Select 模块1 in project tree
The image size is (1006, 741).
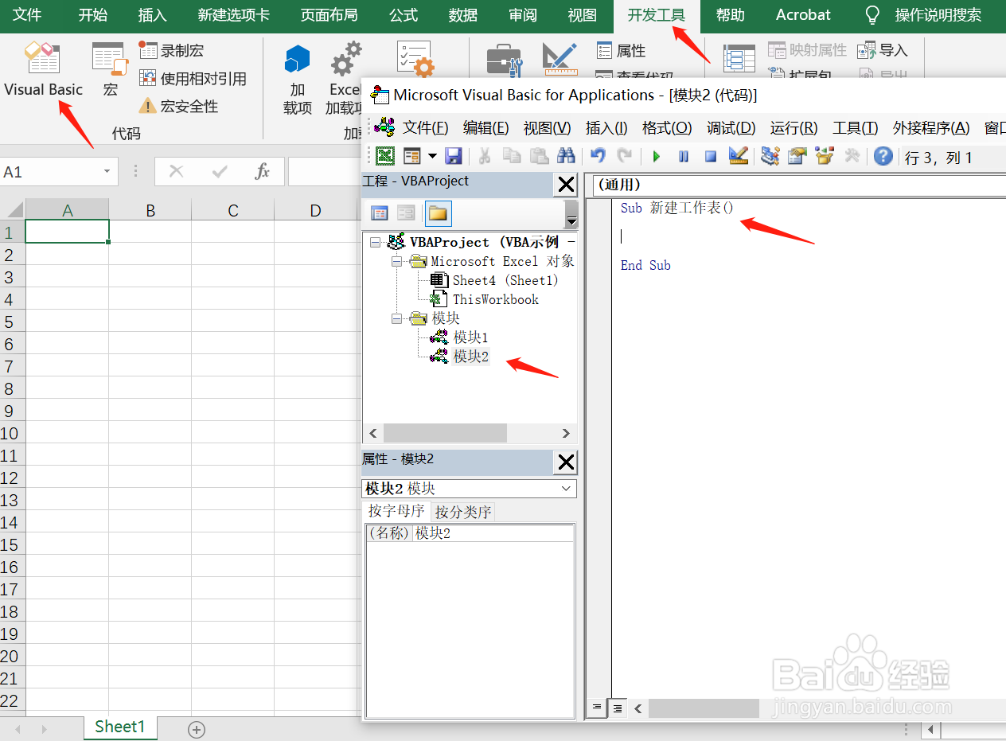point(470,337)
